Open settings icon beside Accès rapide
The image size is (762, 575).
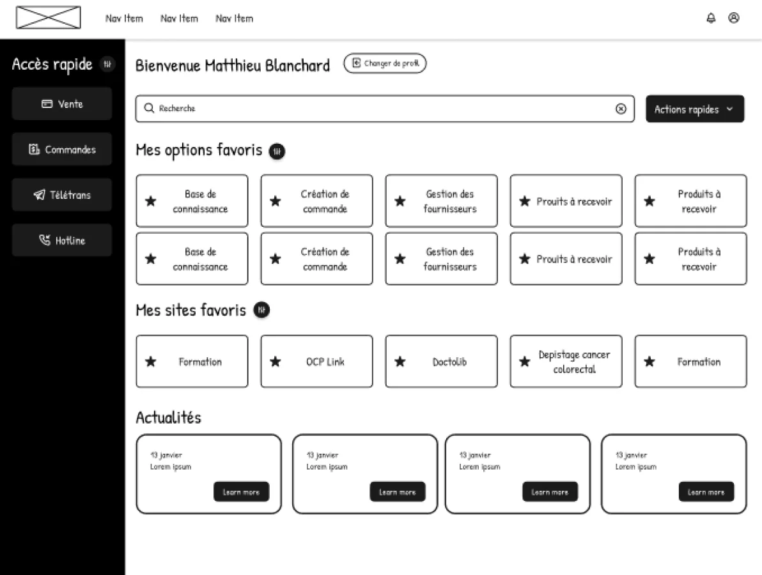click(107, 64)
